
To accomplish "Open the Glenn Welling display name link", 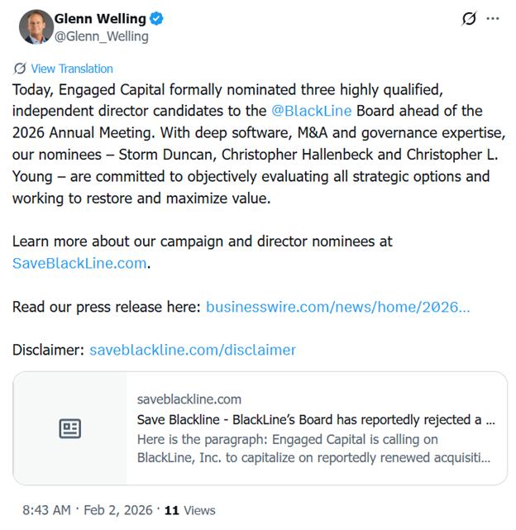I will coord(100,18).
